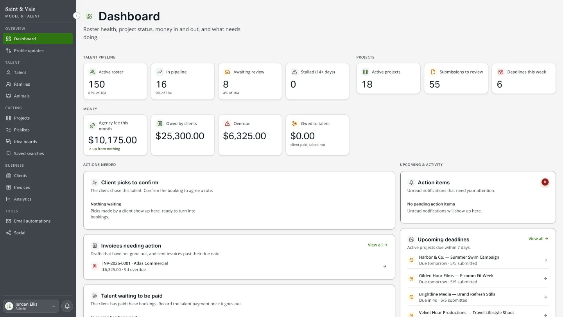Open notifications bell in sidebar footer
The image size is (563, 317).
(67, 306)
